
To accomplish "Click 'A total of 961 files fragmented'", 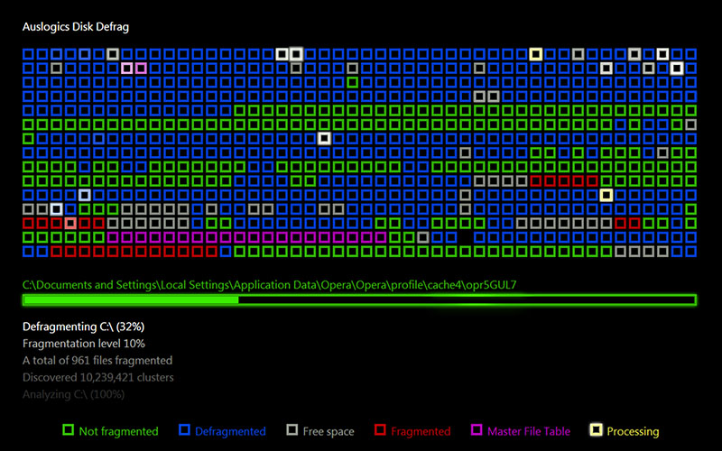I will [x=97, y=360].
